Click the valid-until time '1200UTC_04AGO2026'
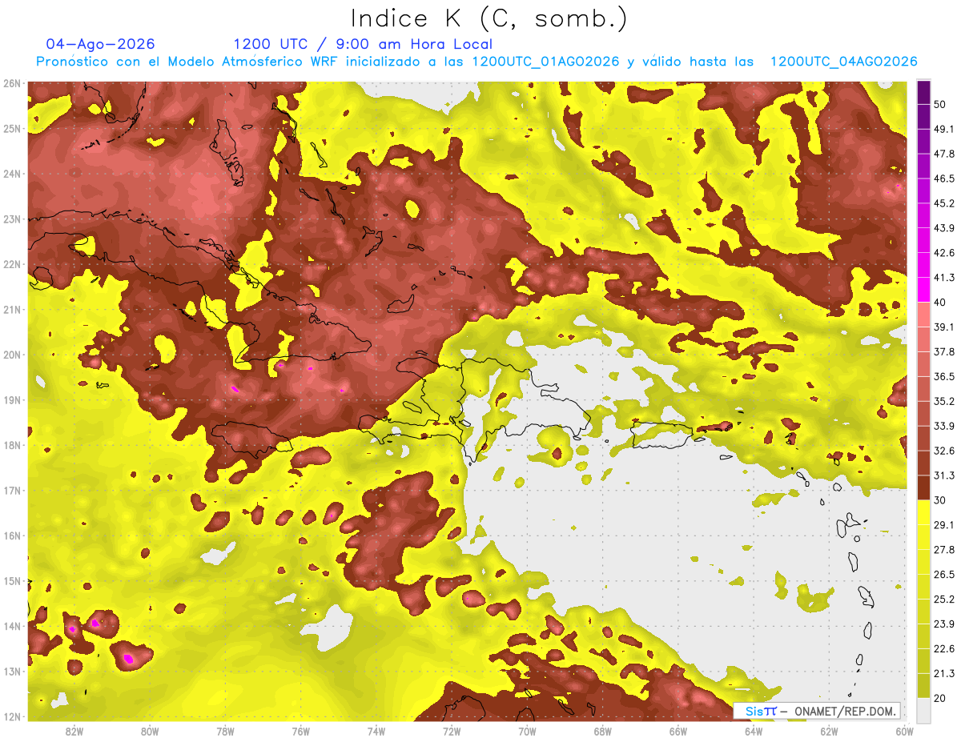The width and height of the screenshot is (961, 742). point(843,62)
